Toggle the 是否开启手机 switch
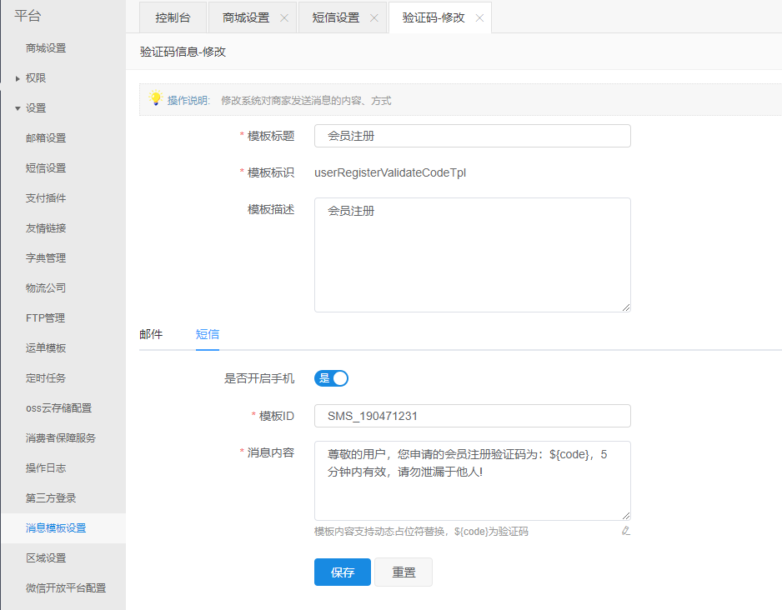This screenshot has width=782, height=610. (x=331, y=378)
